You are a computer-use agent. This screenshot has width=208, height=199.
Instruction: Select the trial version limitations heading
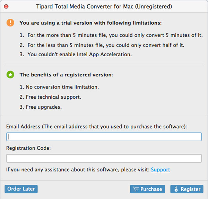[90, 23]
